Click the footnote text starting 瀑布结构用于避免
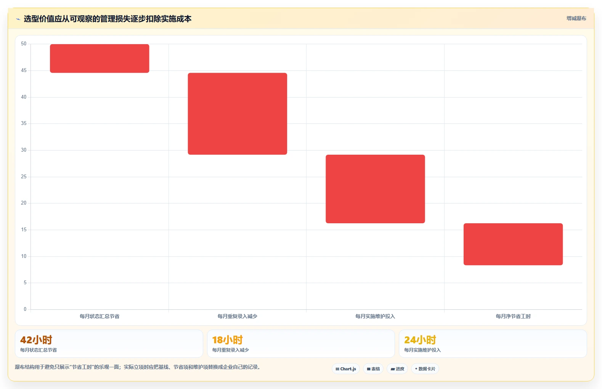The width and height of the screenshot is (602, 389). point(138,367)
